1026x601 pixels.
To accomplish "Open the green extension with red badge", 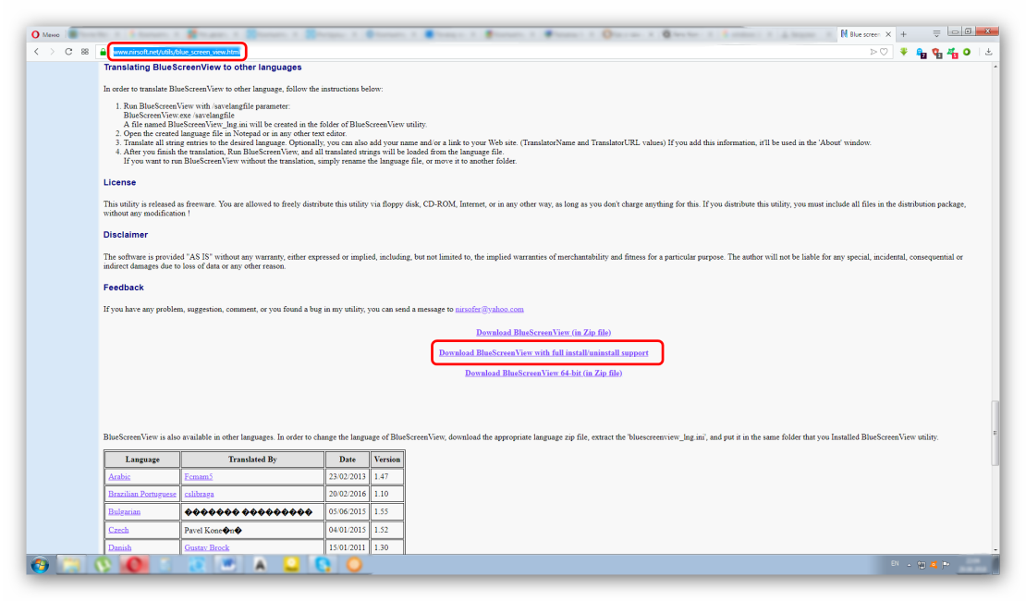I will coord(952,53).
